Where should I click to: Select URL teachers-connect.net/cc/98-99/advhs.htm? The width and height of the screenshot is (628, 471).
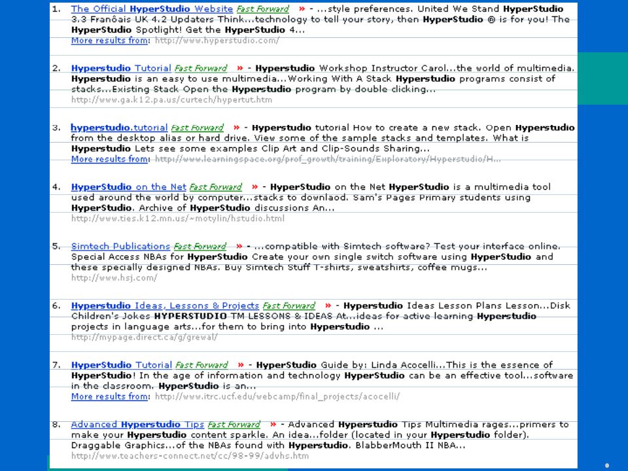pyautogui.click(x=190, y=456)
